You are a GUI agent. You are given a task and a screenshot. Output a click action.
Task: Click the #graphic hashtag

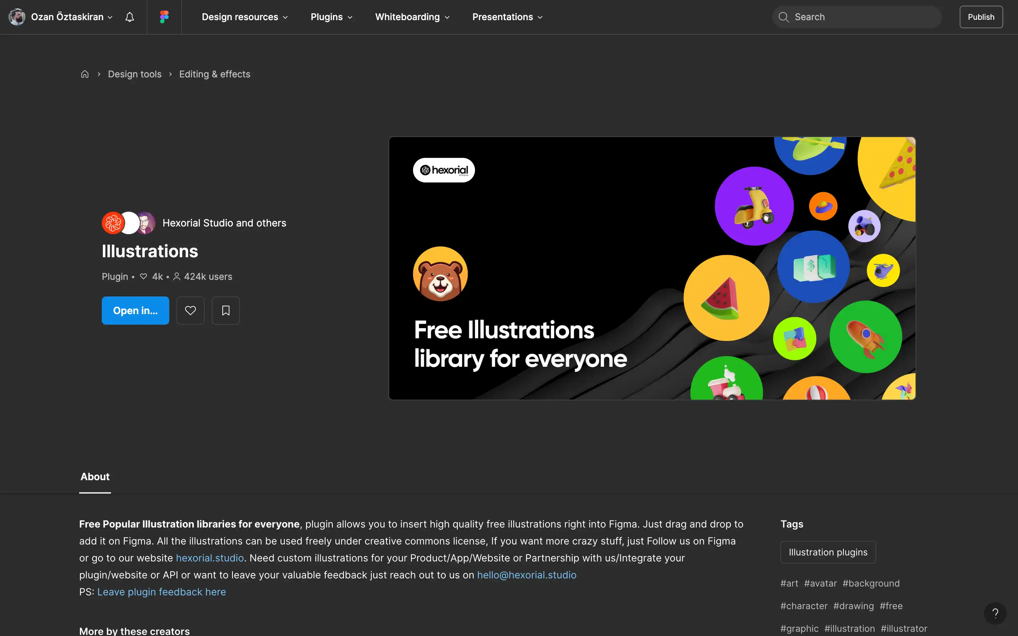click(799, 629)
